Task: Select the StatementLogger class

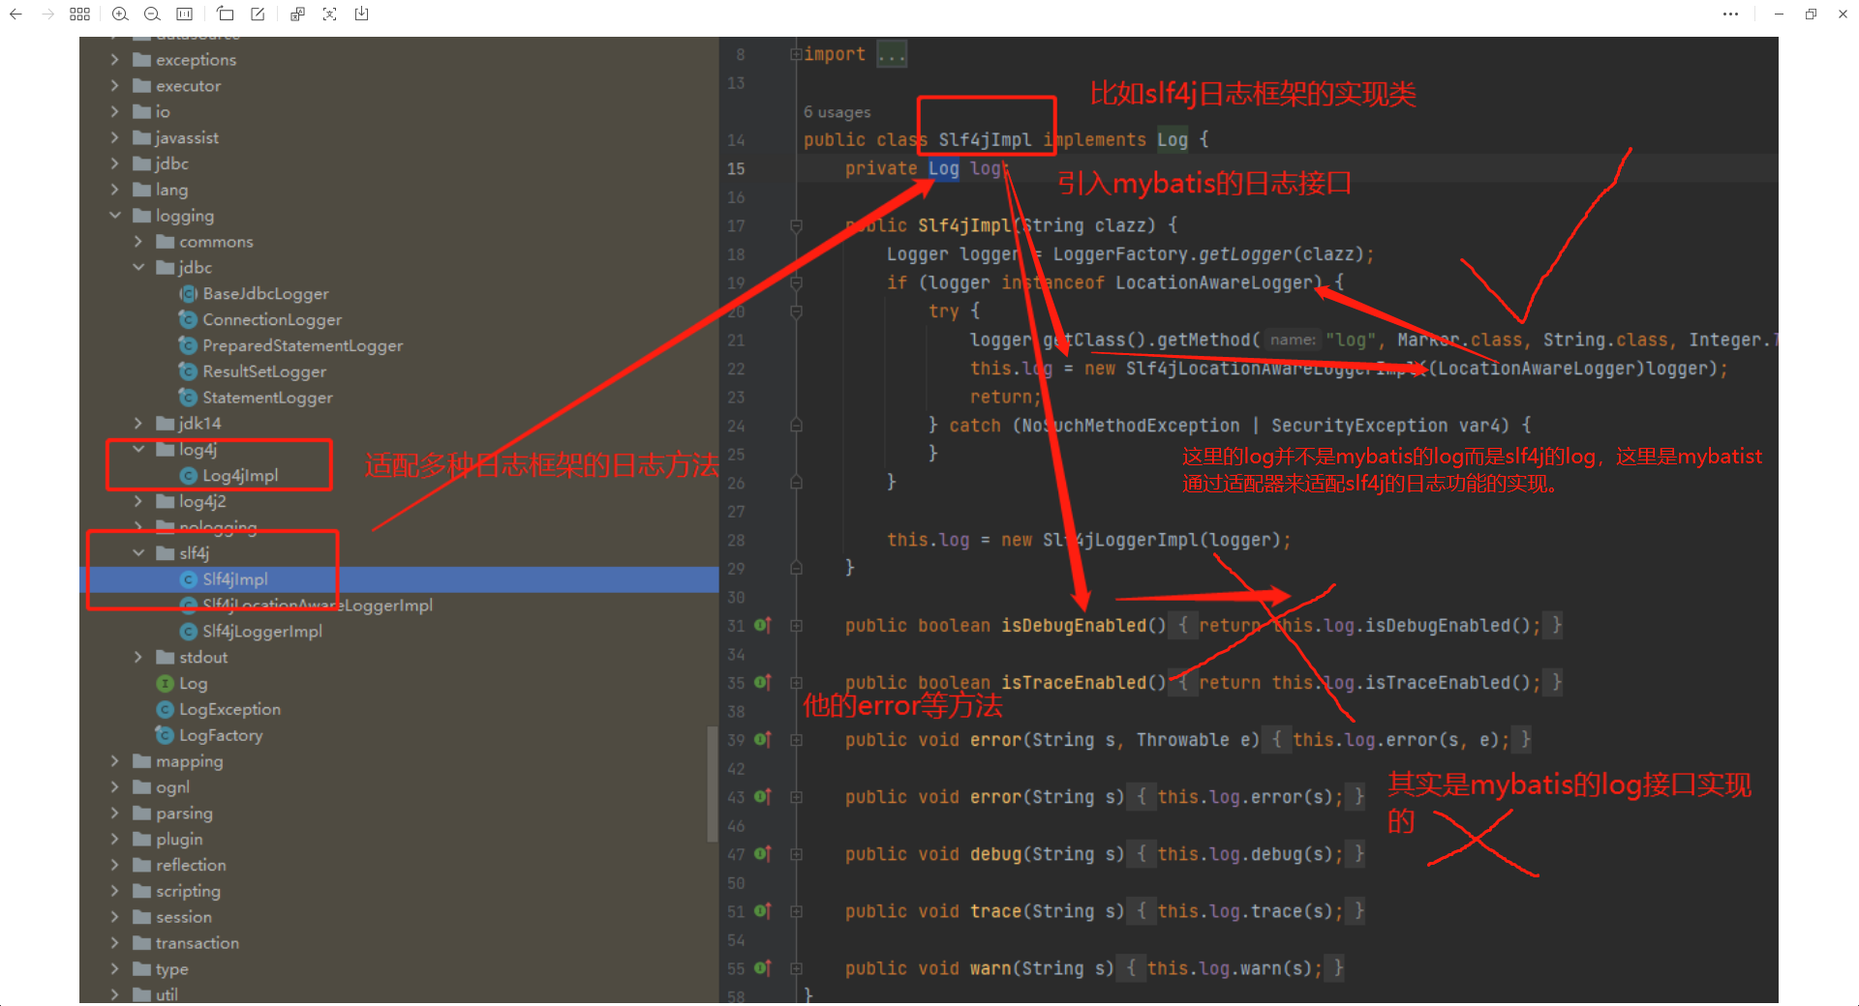Action: (x=267, y=399)
